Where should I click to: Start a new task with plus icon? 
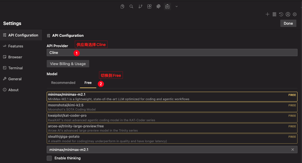[268, 14]
